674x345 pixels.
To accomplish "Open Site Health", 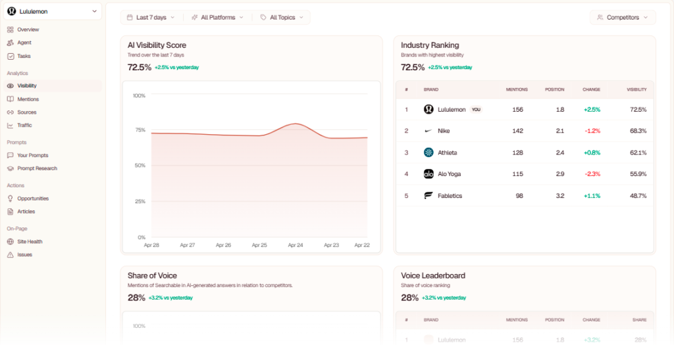I will [x=30, y=242].
